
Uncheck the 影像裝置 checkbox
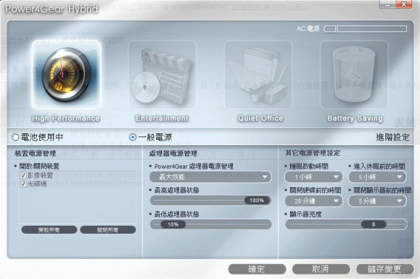click(x=23, y=175)
